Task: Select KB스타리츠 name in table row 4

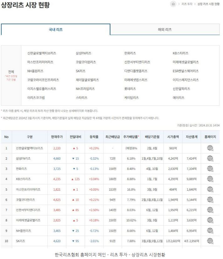Action: (23, 179)
